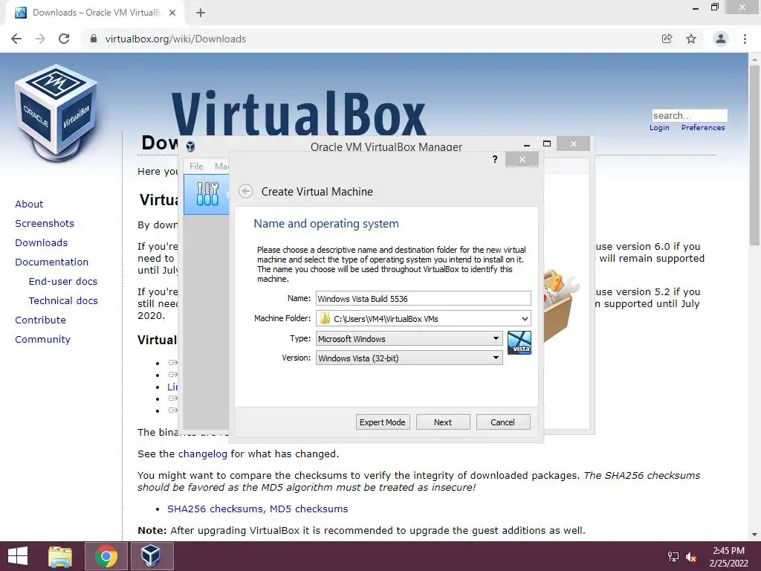Open the About link in sidebar
761x571 pixels.
click(x=29, y=204)
